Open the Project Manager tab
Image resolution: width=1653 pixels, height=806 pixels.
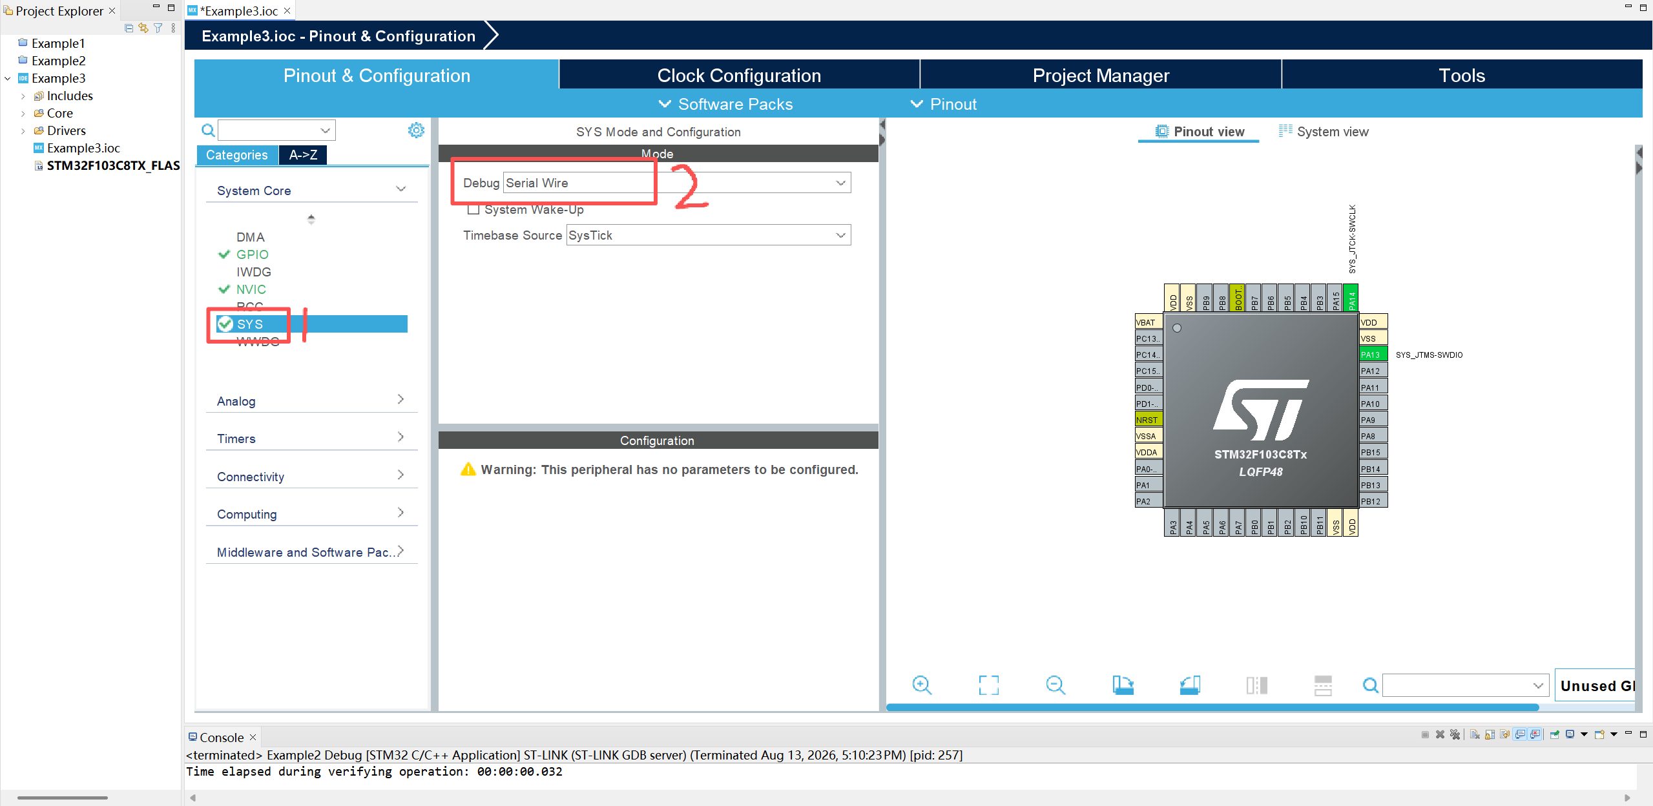point(1101,76)
